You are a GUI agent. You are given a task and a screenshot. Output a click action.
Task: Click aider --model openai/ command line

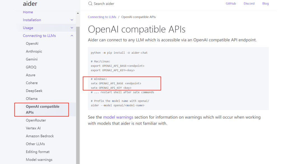[x=118, y=105]
